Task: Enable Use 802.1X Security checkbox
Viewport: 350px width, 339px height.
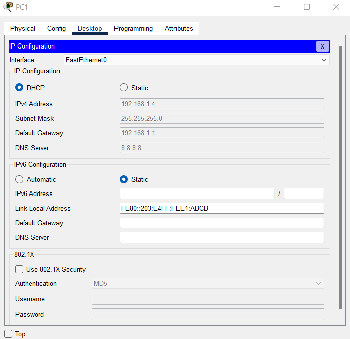Action: (19, 269)
